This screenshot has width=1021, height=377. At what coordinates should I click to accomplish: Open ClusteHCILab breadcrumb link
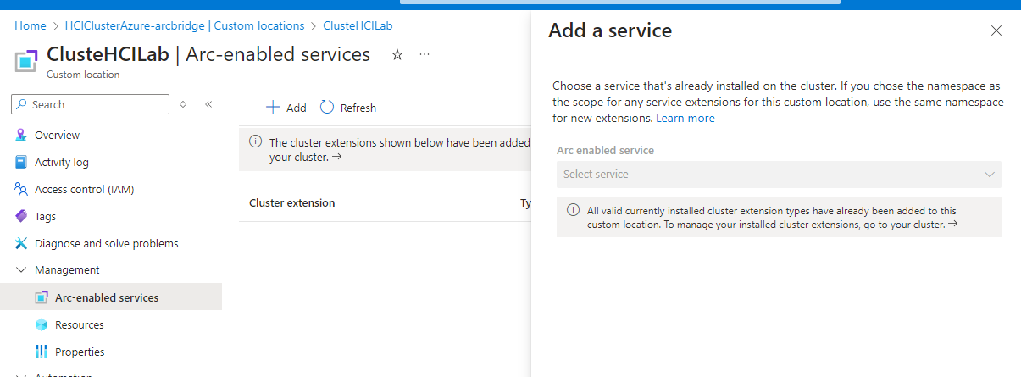tap(358, 25)
